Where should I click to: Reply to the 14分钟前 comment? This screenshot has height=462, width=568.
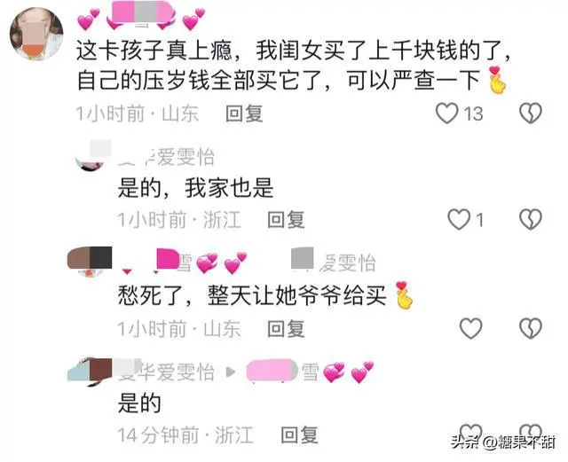click(x=300, y=435)
